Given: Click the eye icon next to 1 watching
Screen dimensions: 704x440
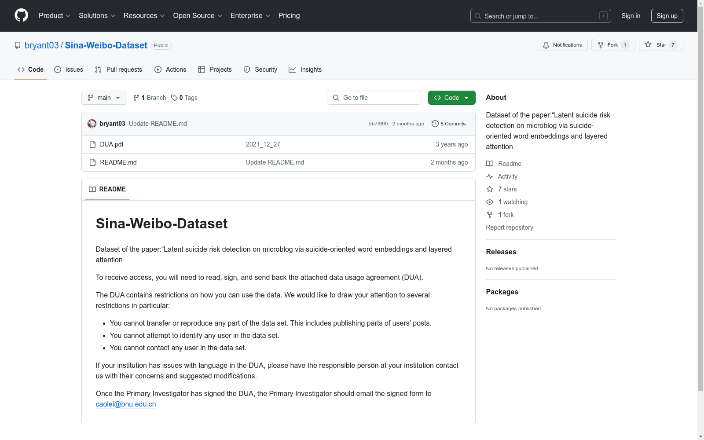Looking at the screenshot, I should (x=490, y=202).
